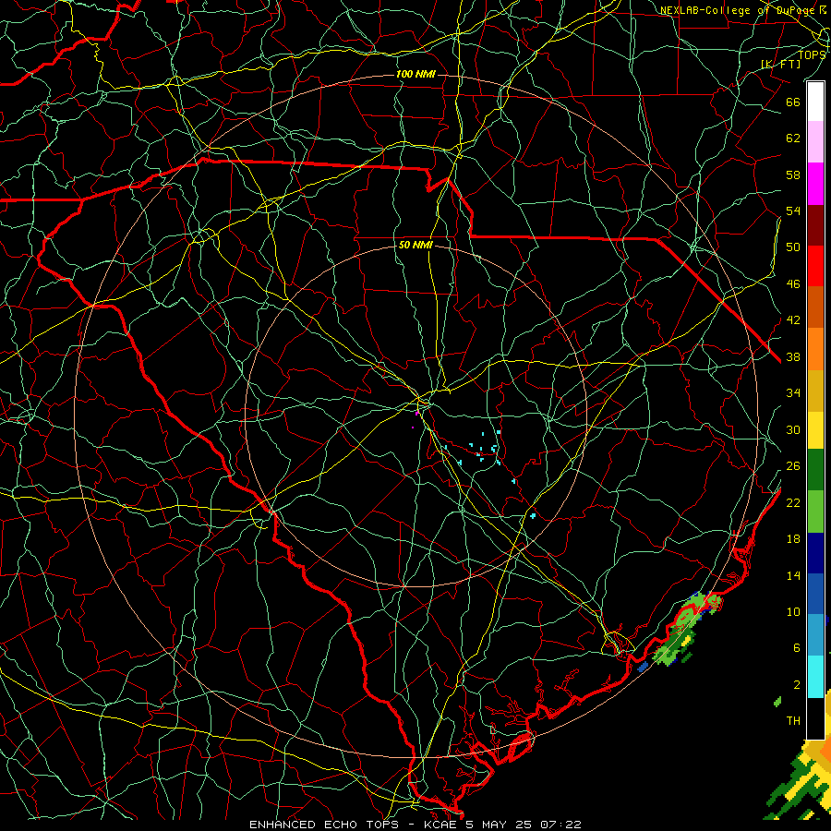Click the '42' legend value

tap(793, 319)
